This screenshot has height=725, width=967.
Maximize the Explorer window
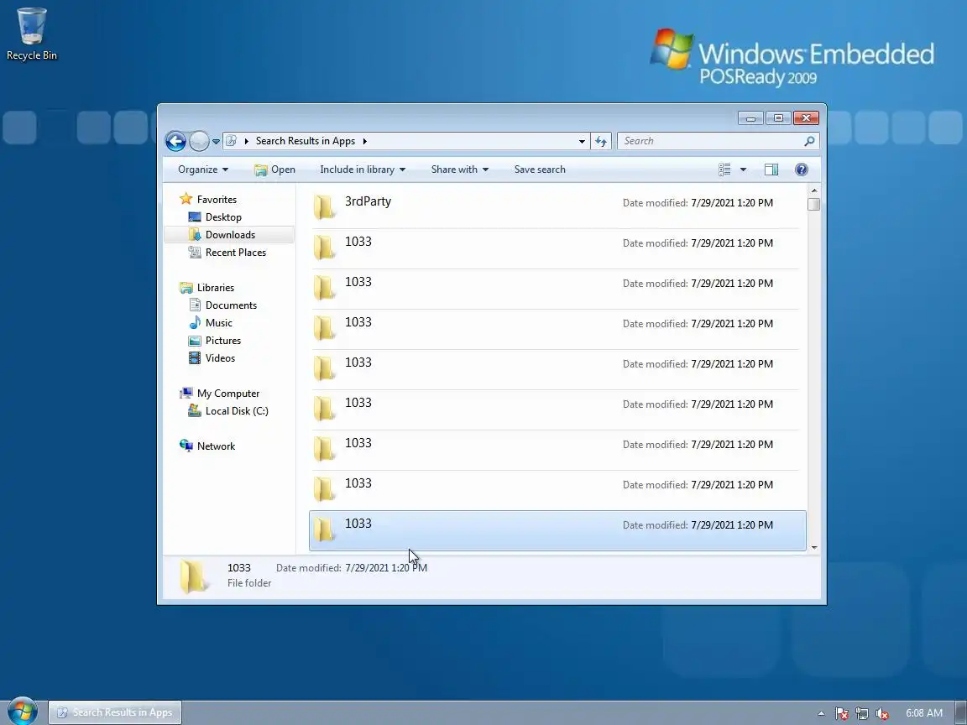(778, 117)
